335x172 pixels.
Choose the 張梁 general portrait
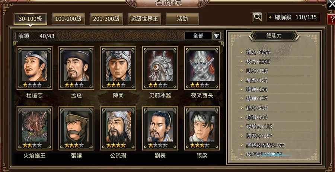(x=202, y=128)
